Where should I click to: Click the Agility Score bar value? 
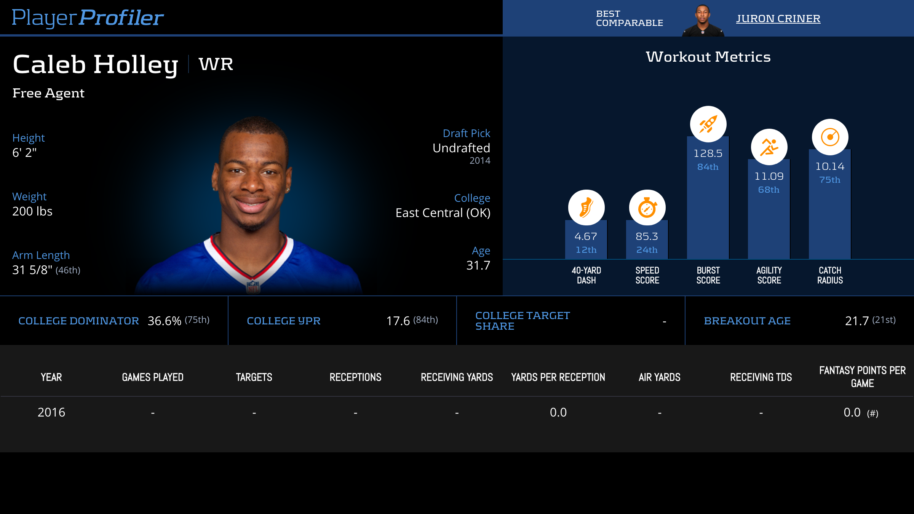click(769, 176)
